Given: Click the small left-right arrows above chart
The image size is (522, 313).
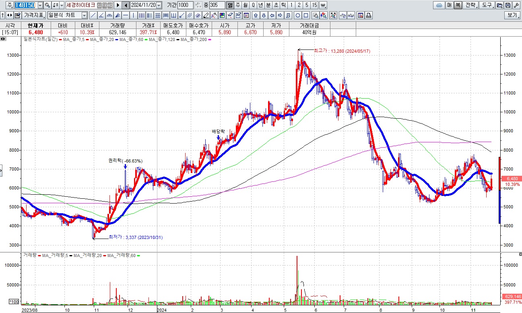Looking at the screenshot, I should click(x=3, y=39).
